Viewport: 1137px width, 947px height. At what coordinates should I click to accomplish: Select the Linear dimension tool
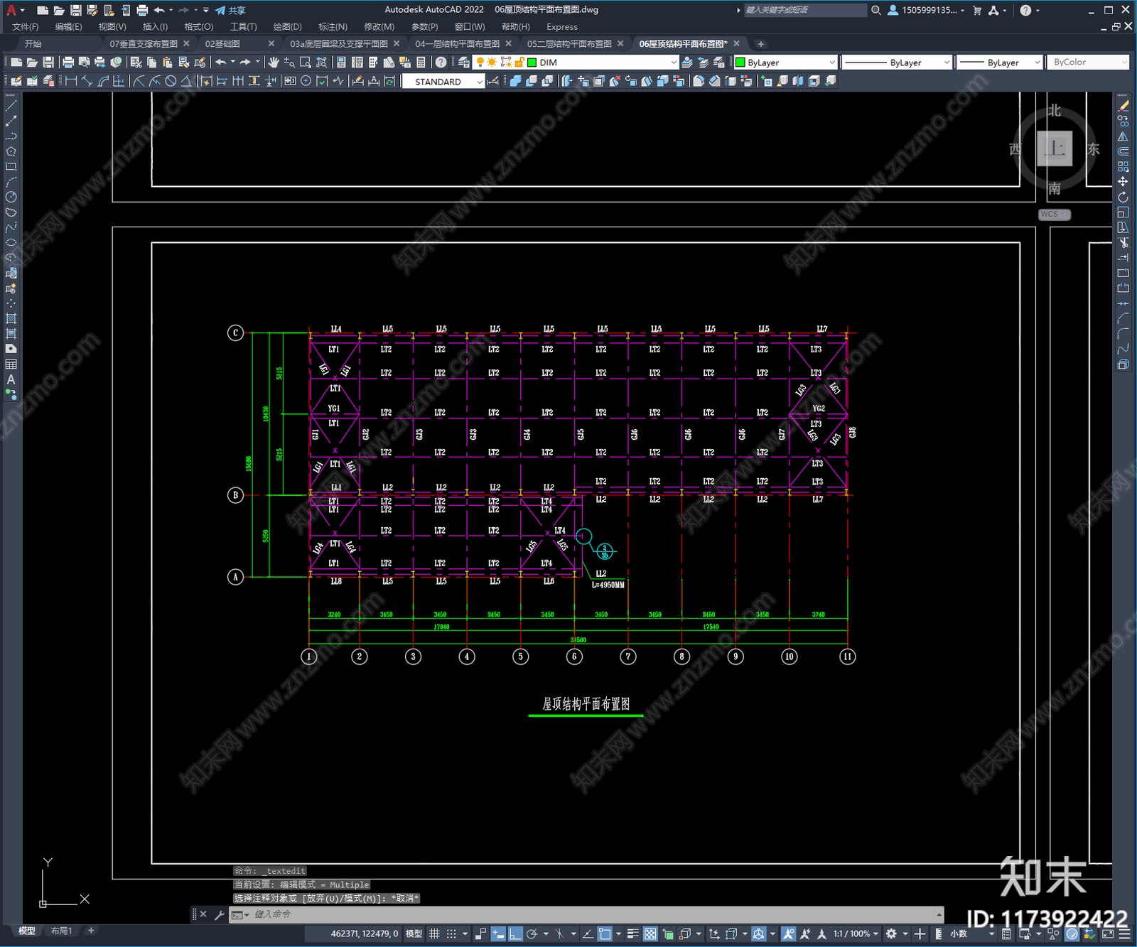click(x=71, y=81)
